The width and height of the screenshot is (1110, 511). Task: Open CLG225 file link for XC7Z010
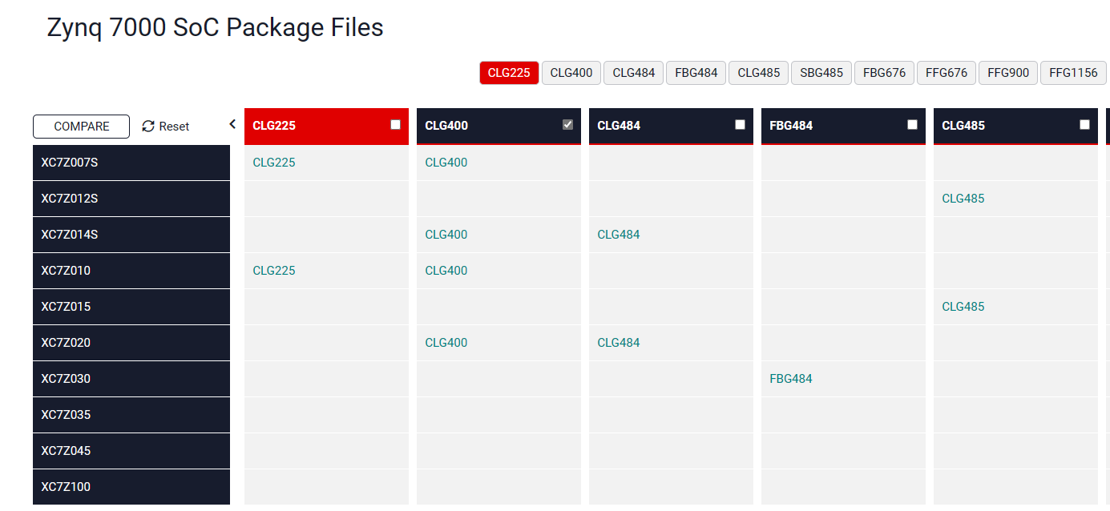click(274, 271)
